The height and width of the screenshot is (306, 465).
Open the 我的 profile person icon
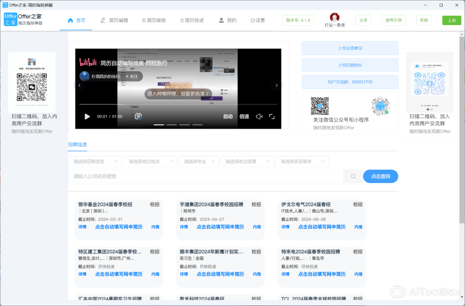click(221, 20)
